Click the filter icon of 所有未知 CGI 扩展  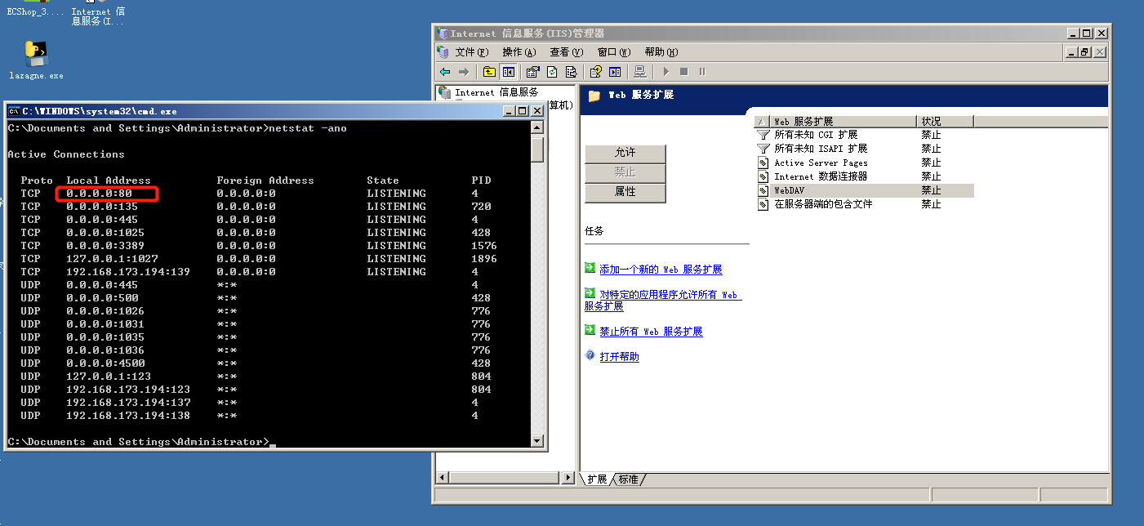pos(763,135)
